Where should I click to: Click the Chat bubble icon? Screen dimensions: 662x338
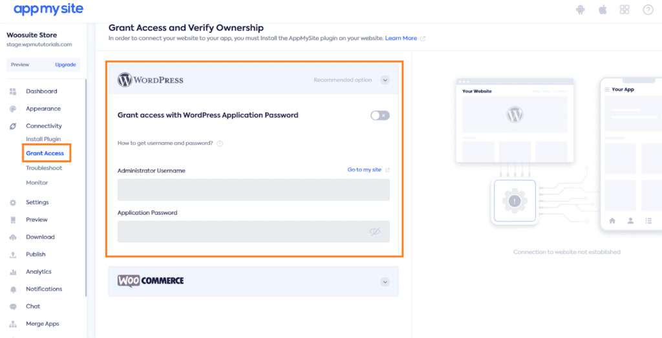(13, 306)
